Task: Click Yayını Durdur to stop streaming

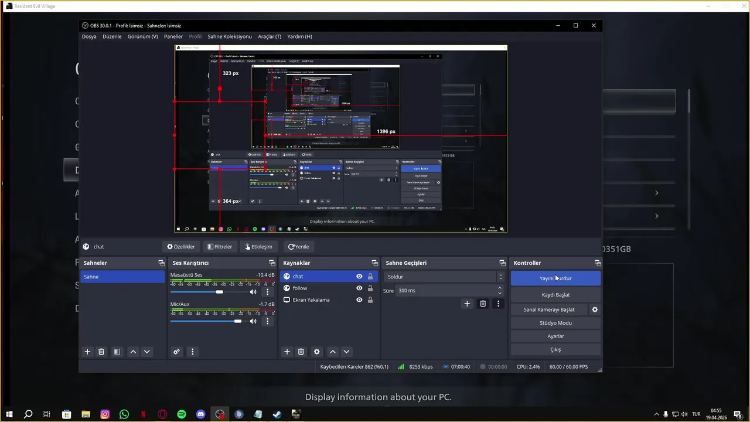Action: click(x=555, y=278)
